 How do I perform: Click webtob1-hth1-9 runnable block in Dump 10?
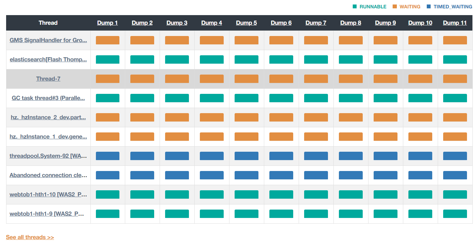click(420, 214)
